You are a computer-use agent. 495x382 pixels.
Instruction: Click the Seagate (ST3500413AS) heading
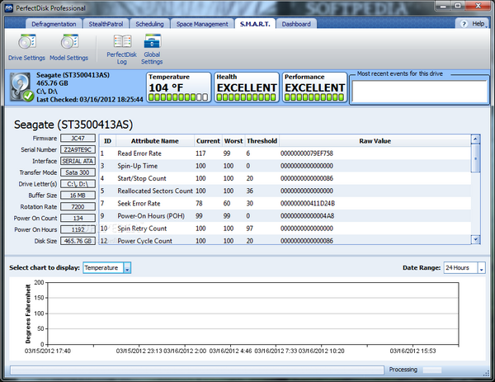[x=73, y=125]
